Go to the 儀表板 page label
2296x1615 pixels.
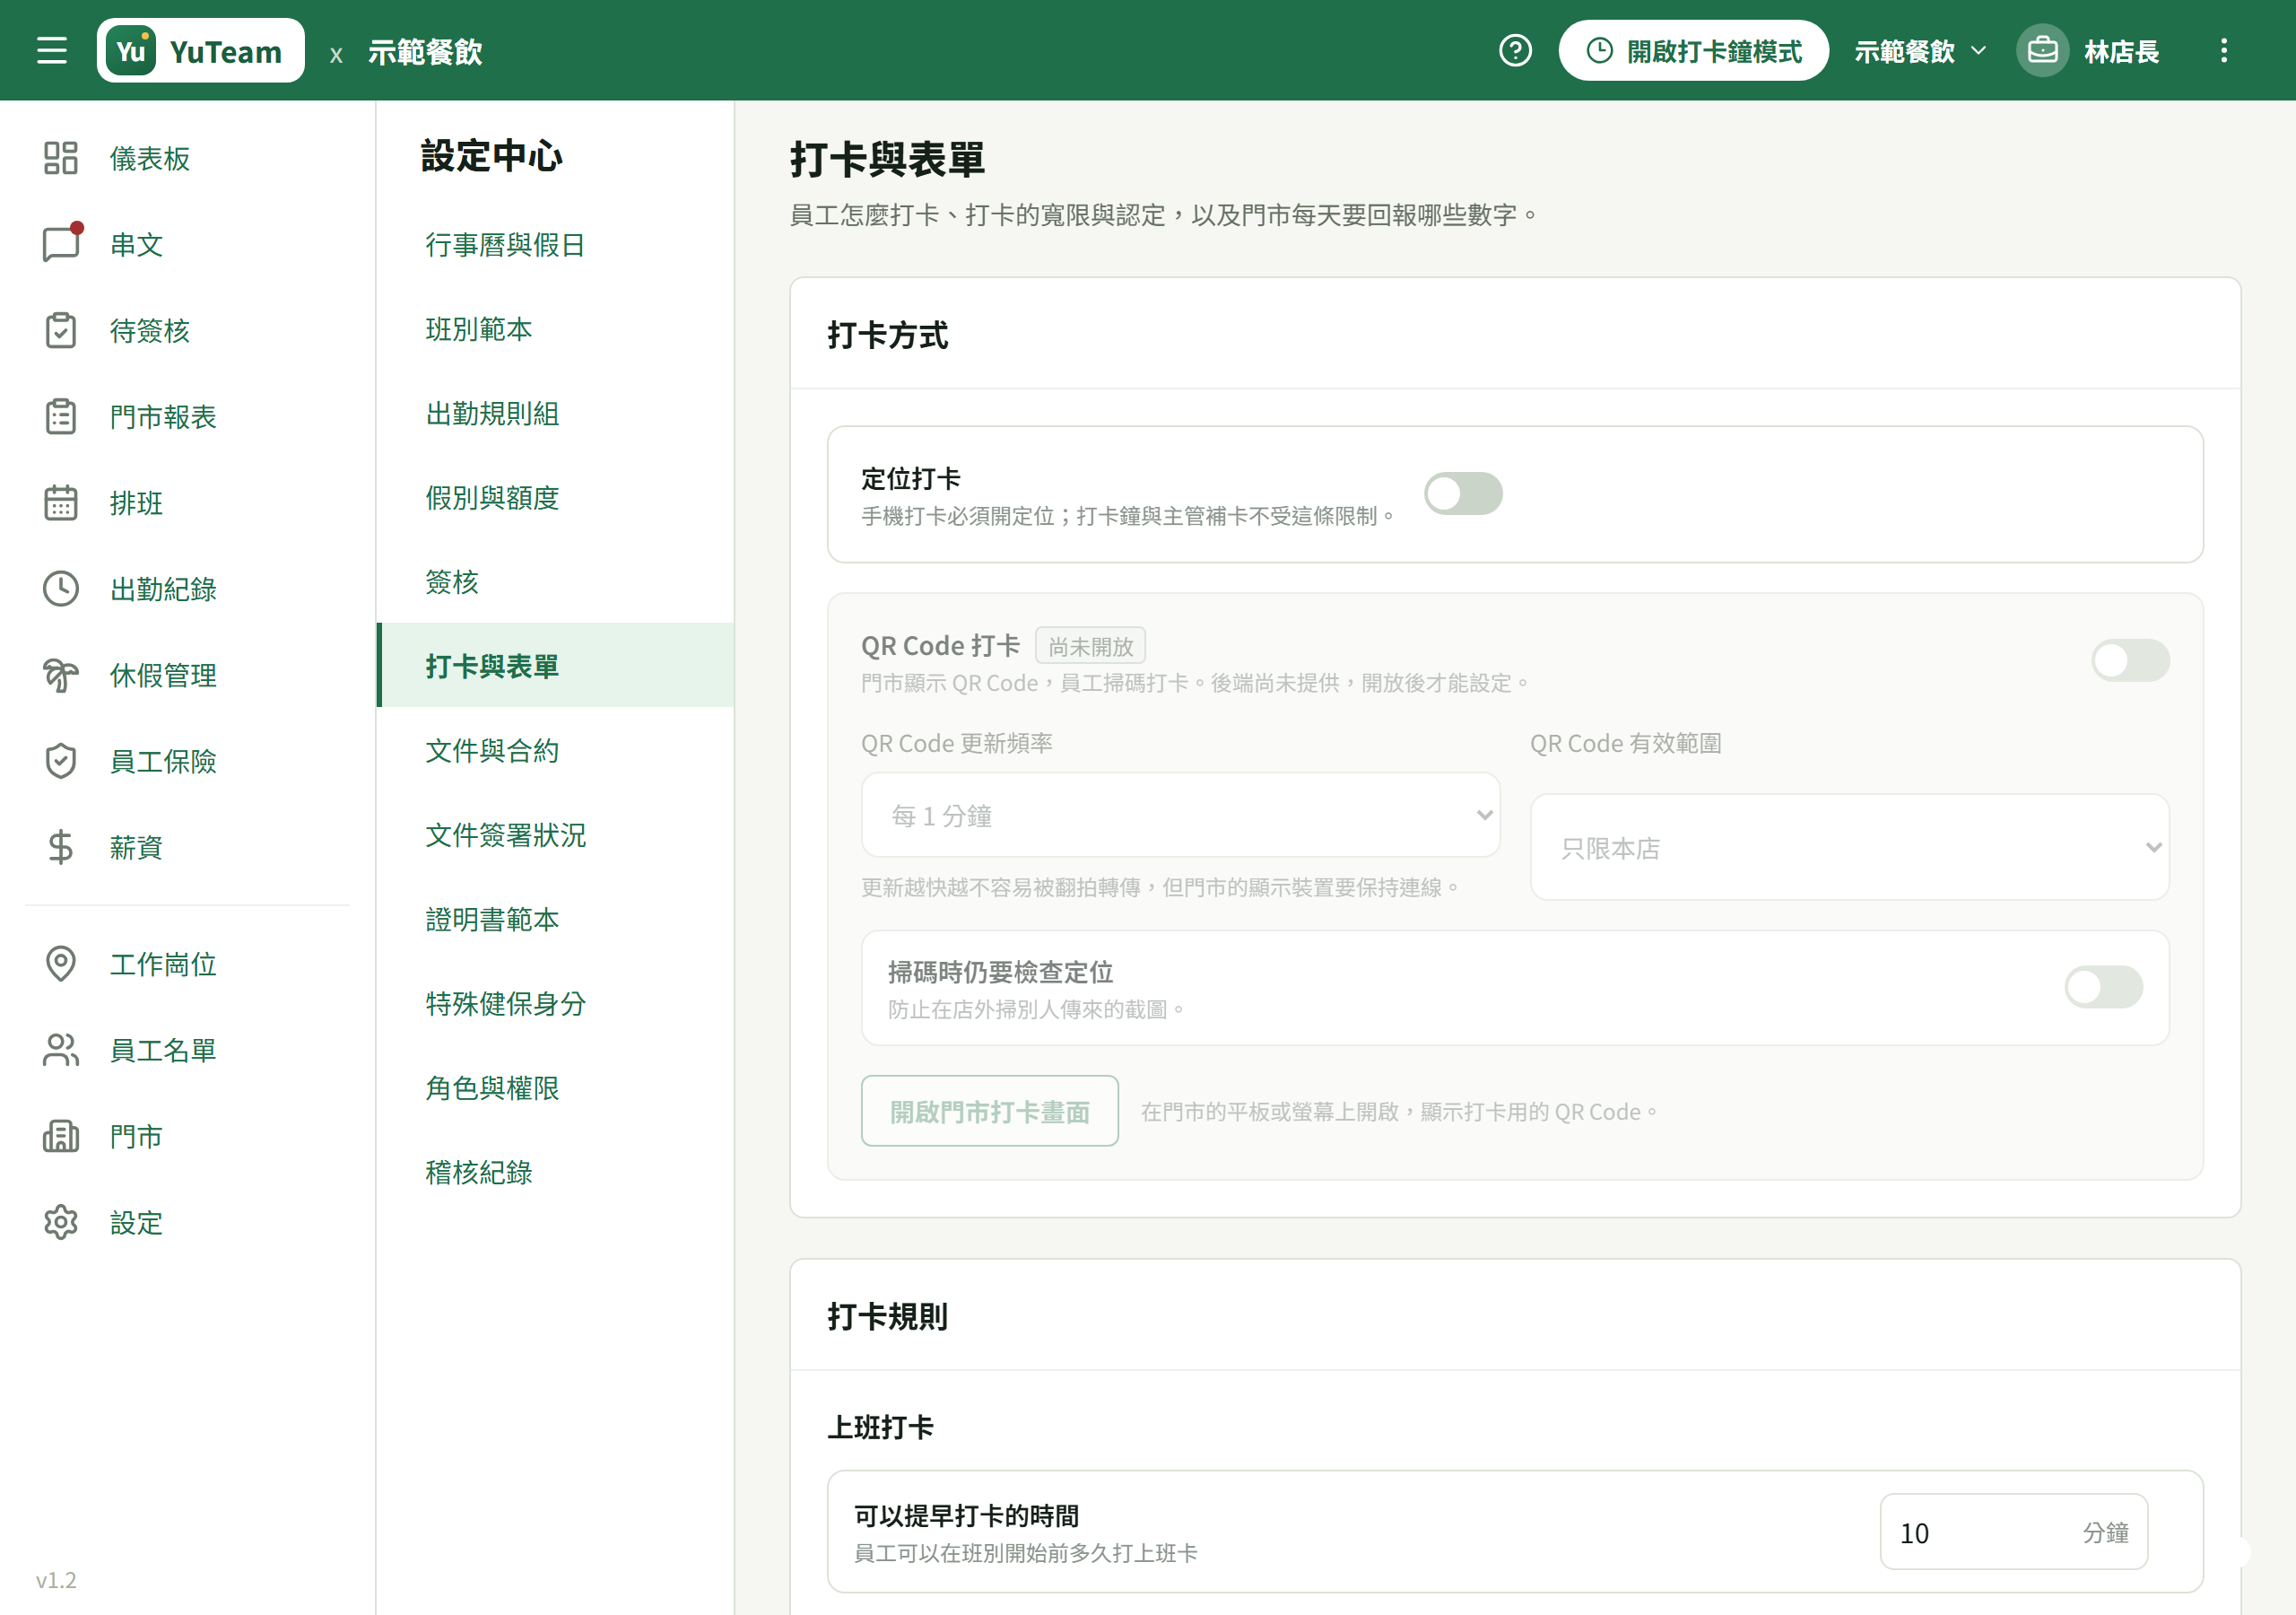point(150,158)
